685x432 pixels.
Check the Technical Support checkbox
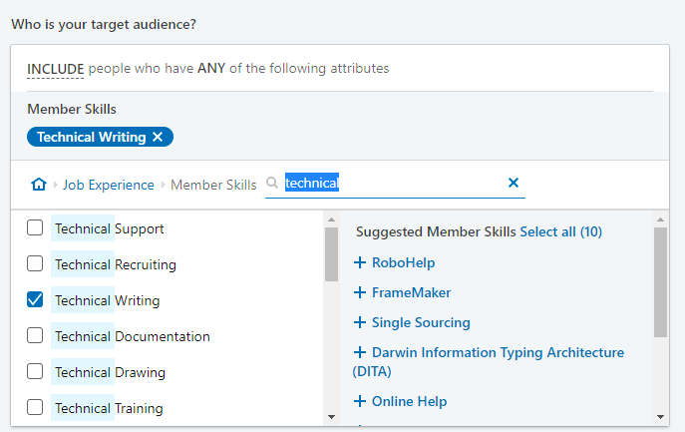coord(35,228)
